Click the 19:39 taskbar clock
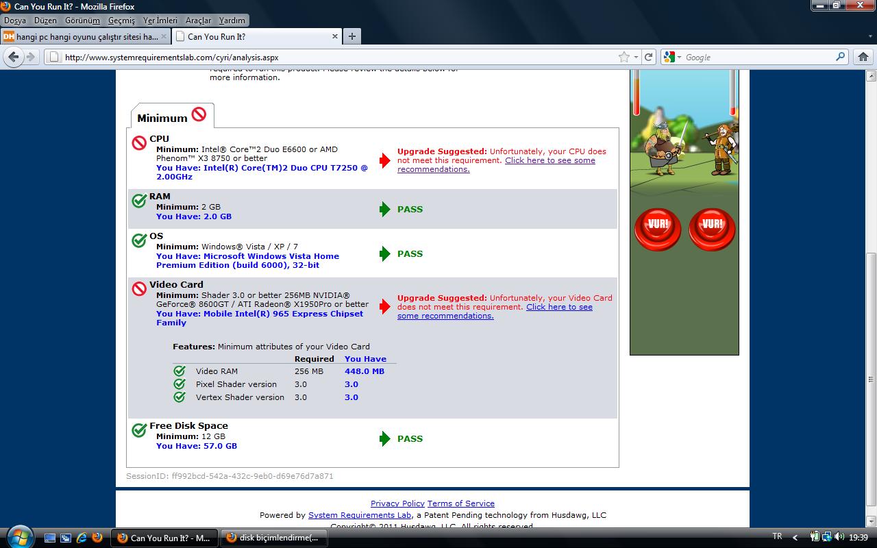The height and width of the screenshot is (548, 877). click(859, 538)
